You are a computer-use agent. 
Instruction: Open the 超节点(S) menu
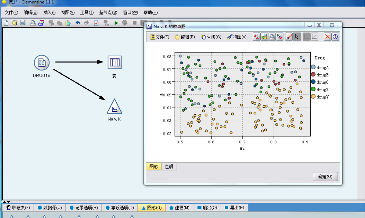point(108,12)
